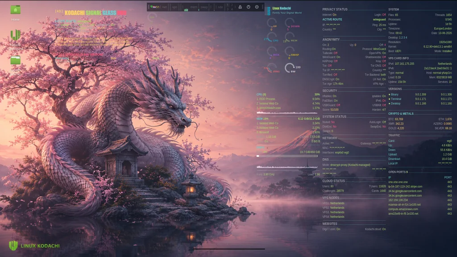Click the Kernel version entry
This screenshot has width=457, height=257.
[x=420, y=46]
